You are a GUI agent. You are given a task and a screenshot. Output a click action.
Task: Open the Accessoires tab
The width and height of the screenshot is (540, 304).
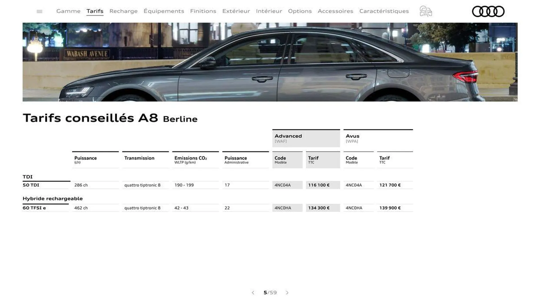[x=335, y=11]
